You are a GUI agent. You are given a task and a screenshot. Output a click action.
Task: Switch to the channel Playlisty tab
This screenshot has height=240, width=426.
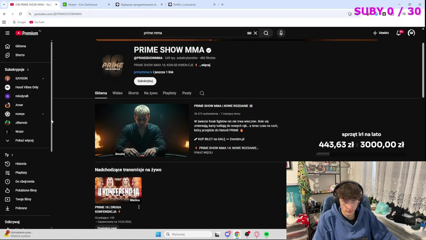169,93
